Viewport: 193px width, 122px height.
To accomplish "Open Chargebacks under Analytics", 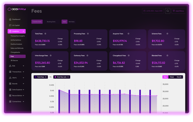I will pyautogui.click(x=15, y=52).
